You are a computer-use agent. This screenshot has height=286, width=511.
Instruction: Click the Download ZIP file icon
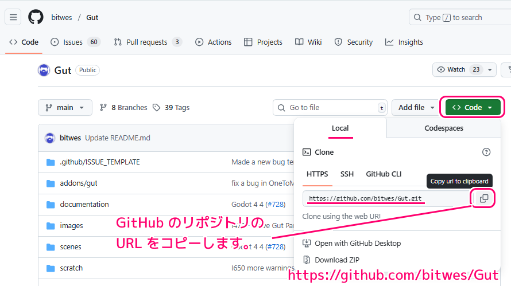click(307, 260)
